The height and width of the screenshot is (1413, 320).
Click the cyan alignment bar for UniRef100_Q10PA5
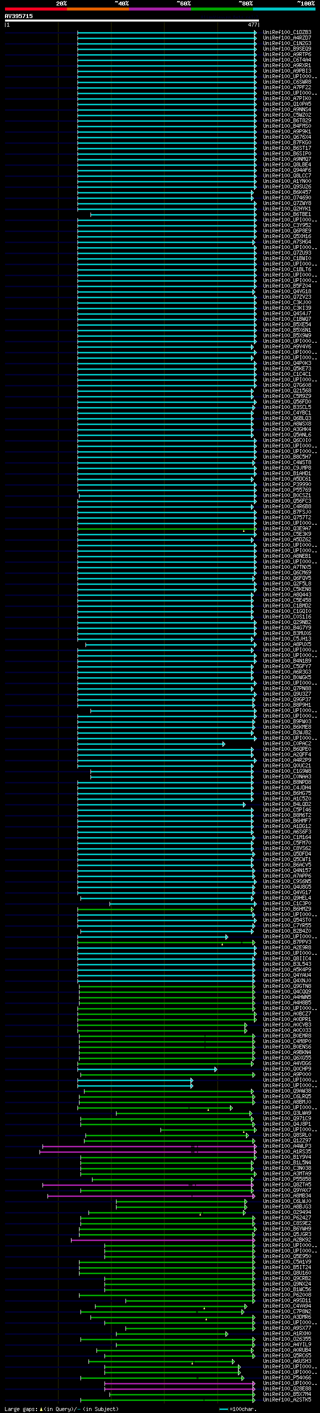(x=167, y=104)
